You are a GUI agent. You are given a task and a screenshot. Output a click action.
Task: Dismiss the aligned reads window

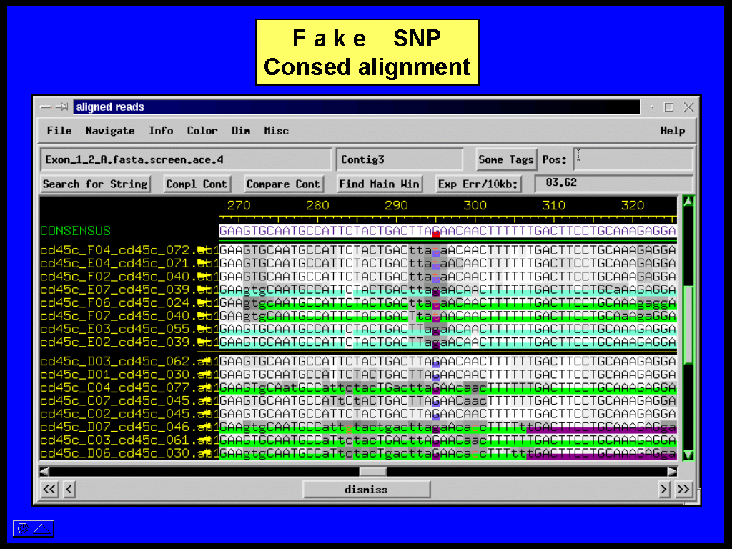366,490
